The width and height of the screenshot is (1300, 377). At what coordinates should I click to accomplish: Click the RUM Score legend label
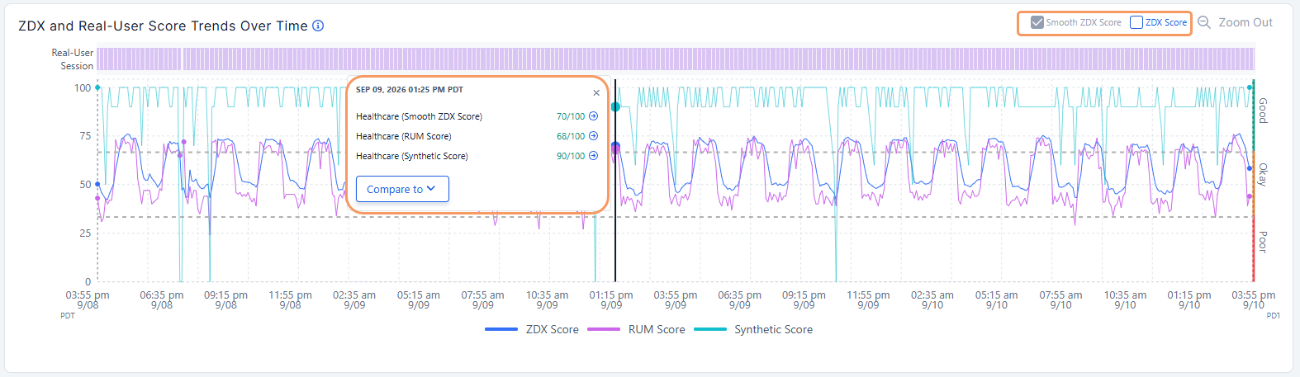[657, 329]
